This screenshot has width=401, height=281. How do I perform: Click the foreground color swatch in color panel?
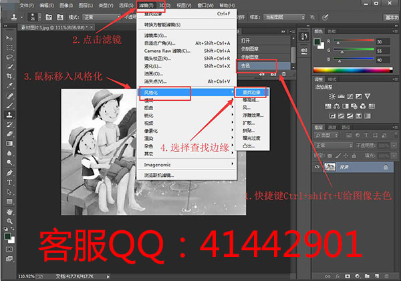[317, 42]
